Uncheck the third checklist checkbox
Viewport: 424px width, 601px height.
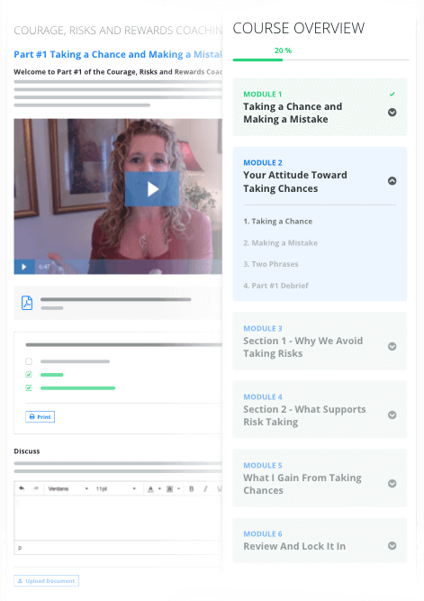[x=29, y=387]
